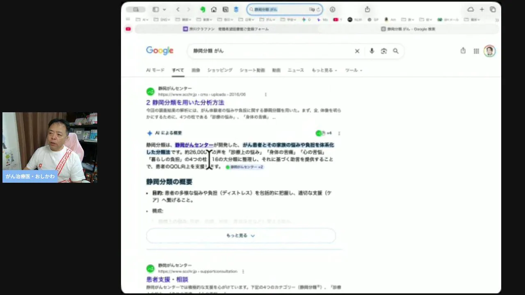Click the Safari address bar field
Image resolution: width=525 pixels, height=295 pixels.
(x=284, y=9)
